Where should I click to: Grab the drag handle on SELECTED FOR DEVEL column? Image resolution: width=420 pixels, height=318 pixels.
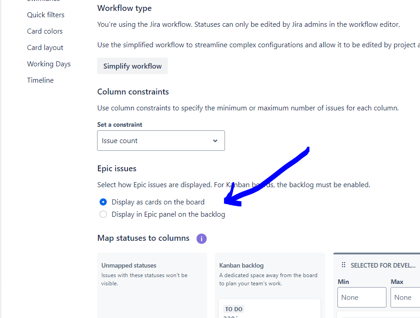pyautogui.click(x=343, y=265)
